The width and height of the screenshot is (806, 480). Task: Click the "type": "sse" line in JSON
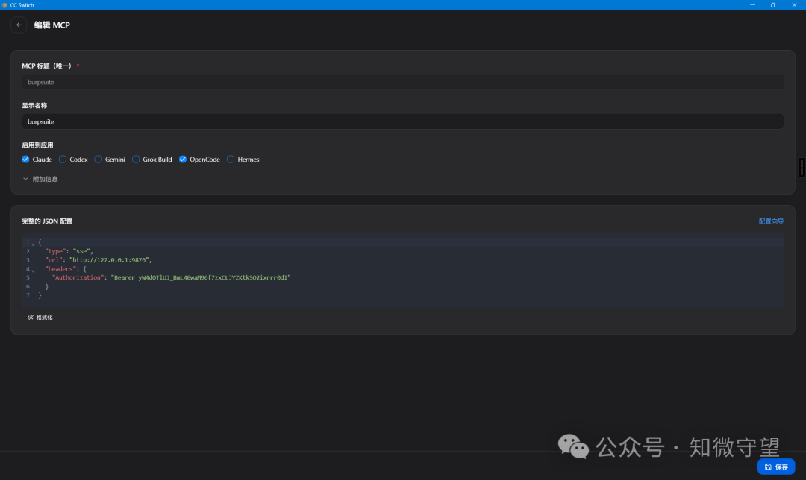click(x=69, y=251)
